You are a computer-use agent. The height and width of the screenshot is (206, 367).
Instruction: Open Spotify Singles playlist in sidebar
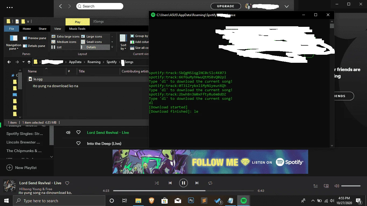[x=24, y=134]
